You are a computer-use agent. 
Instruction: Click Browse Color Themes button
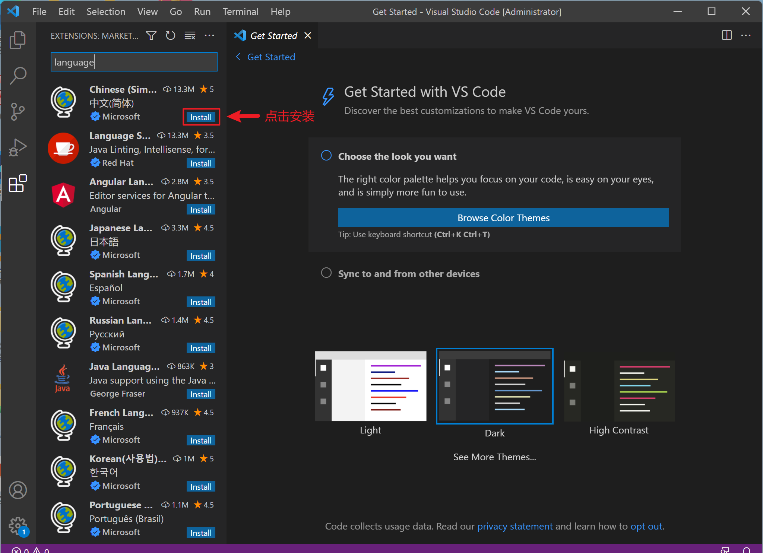(503, 217)
